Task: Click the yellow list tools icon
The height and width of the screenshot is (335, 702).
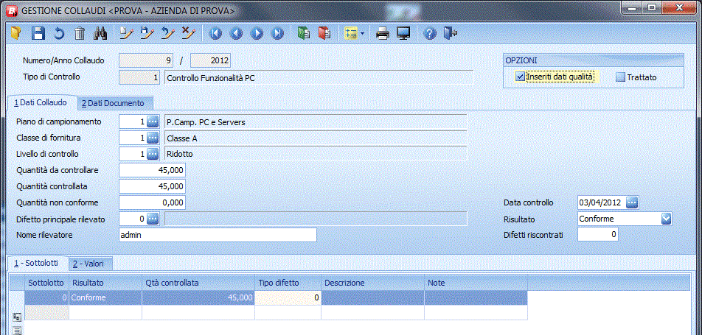Action: click(x=350, y=34)
